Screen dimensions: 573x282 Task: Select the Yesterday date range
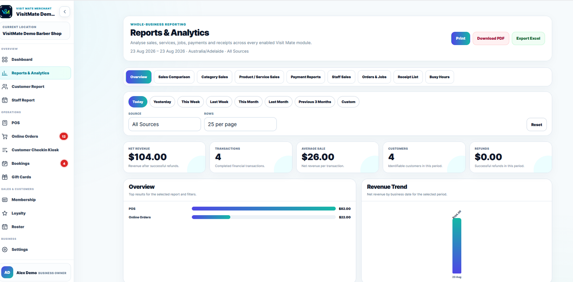pos(162,102)
